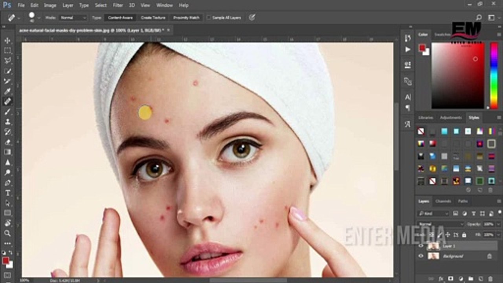Select the Horizontal Type tool
Screen dimensions: 503x283
[x=7, y=193]
